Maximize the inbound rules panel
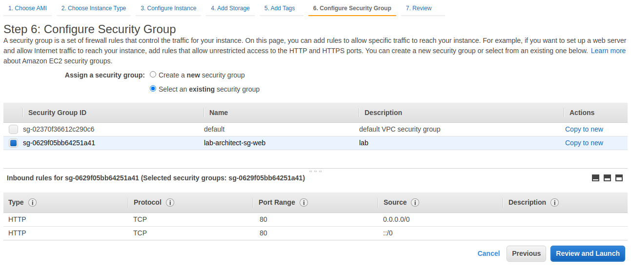The width and height of the screenshot is (631, 270). coord(619,178)
